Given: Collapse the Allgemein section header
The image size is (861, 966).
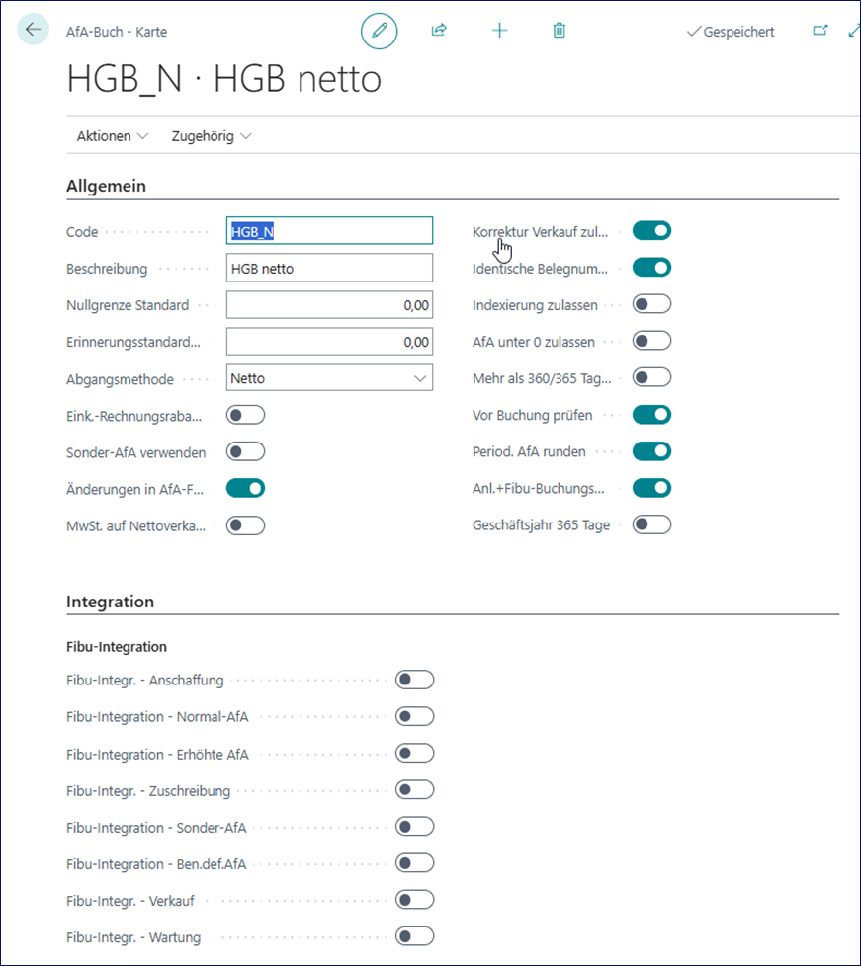Looking at the screenshot, I should pos(107,186).
